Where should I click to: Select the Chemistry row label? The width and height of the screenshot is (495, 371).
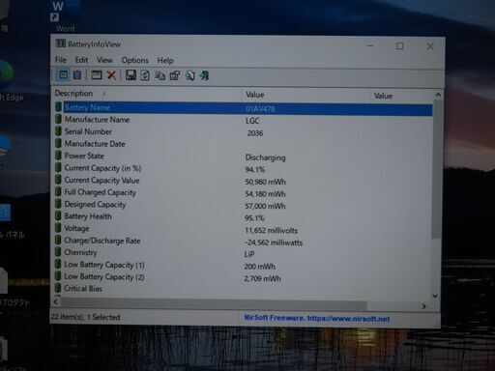pyautogui.click(x=80, y=252)
